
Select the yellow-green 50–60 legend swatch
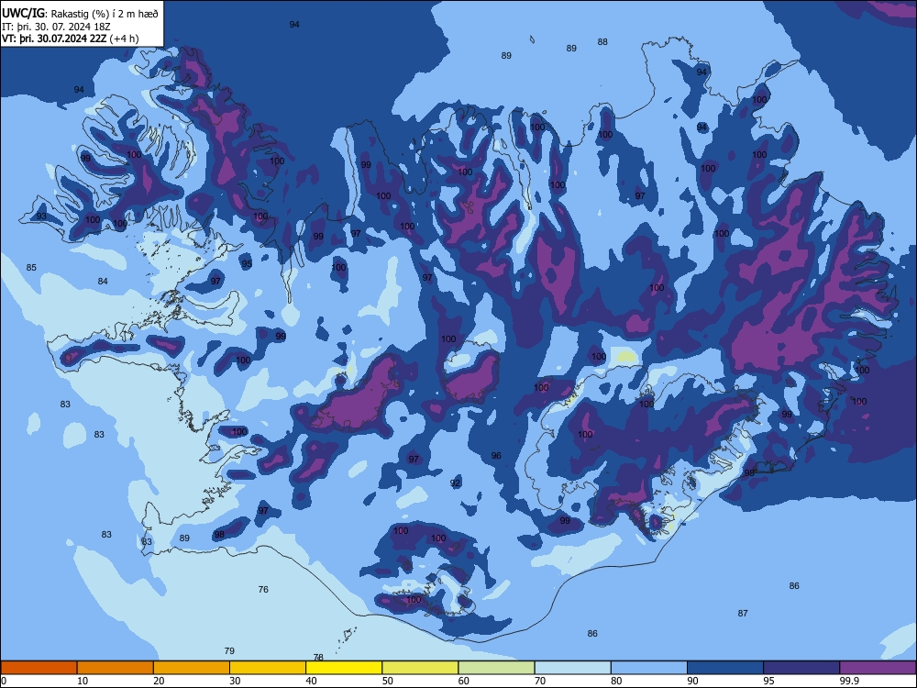point(420,668)
